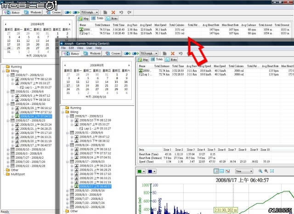294x214 pixels.
Task: Click the new item icon in front window
Action: pos(164,53)
